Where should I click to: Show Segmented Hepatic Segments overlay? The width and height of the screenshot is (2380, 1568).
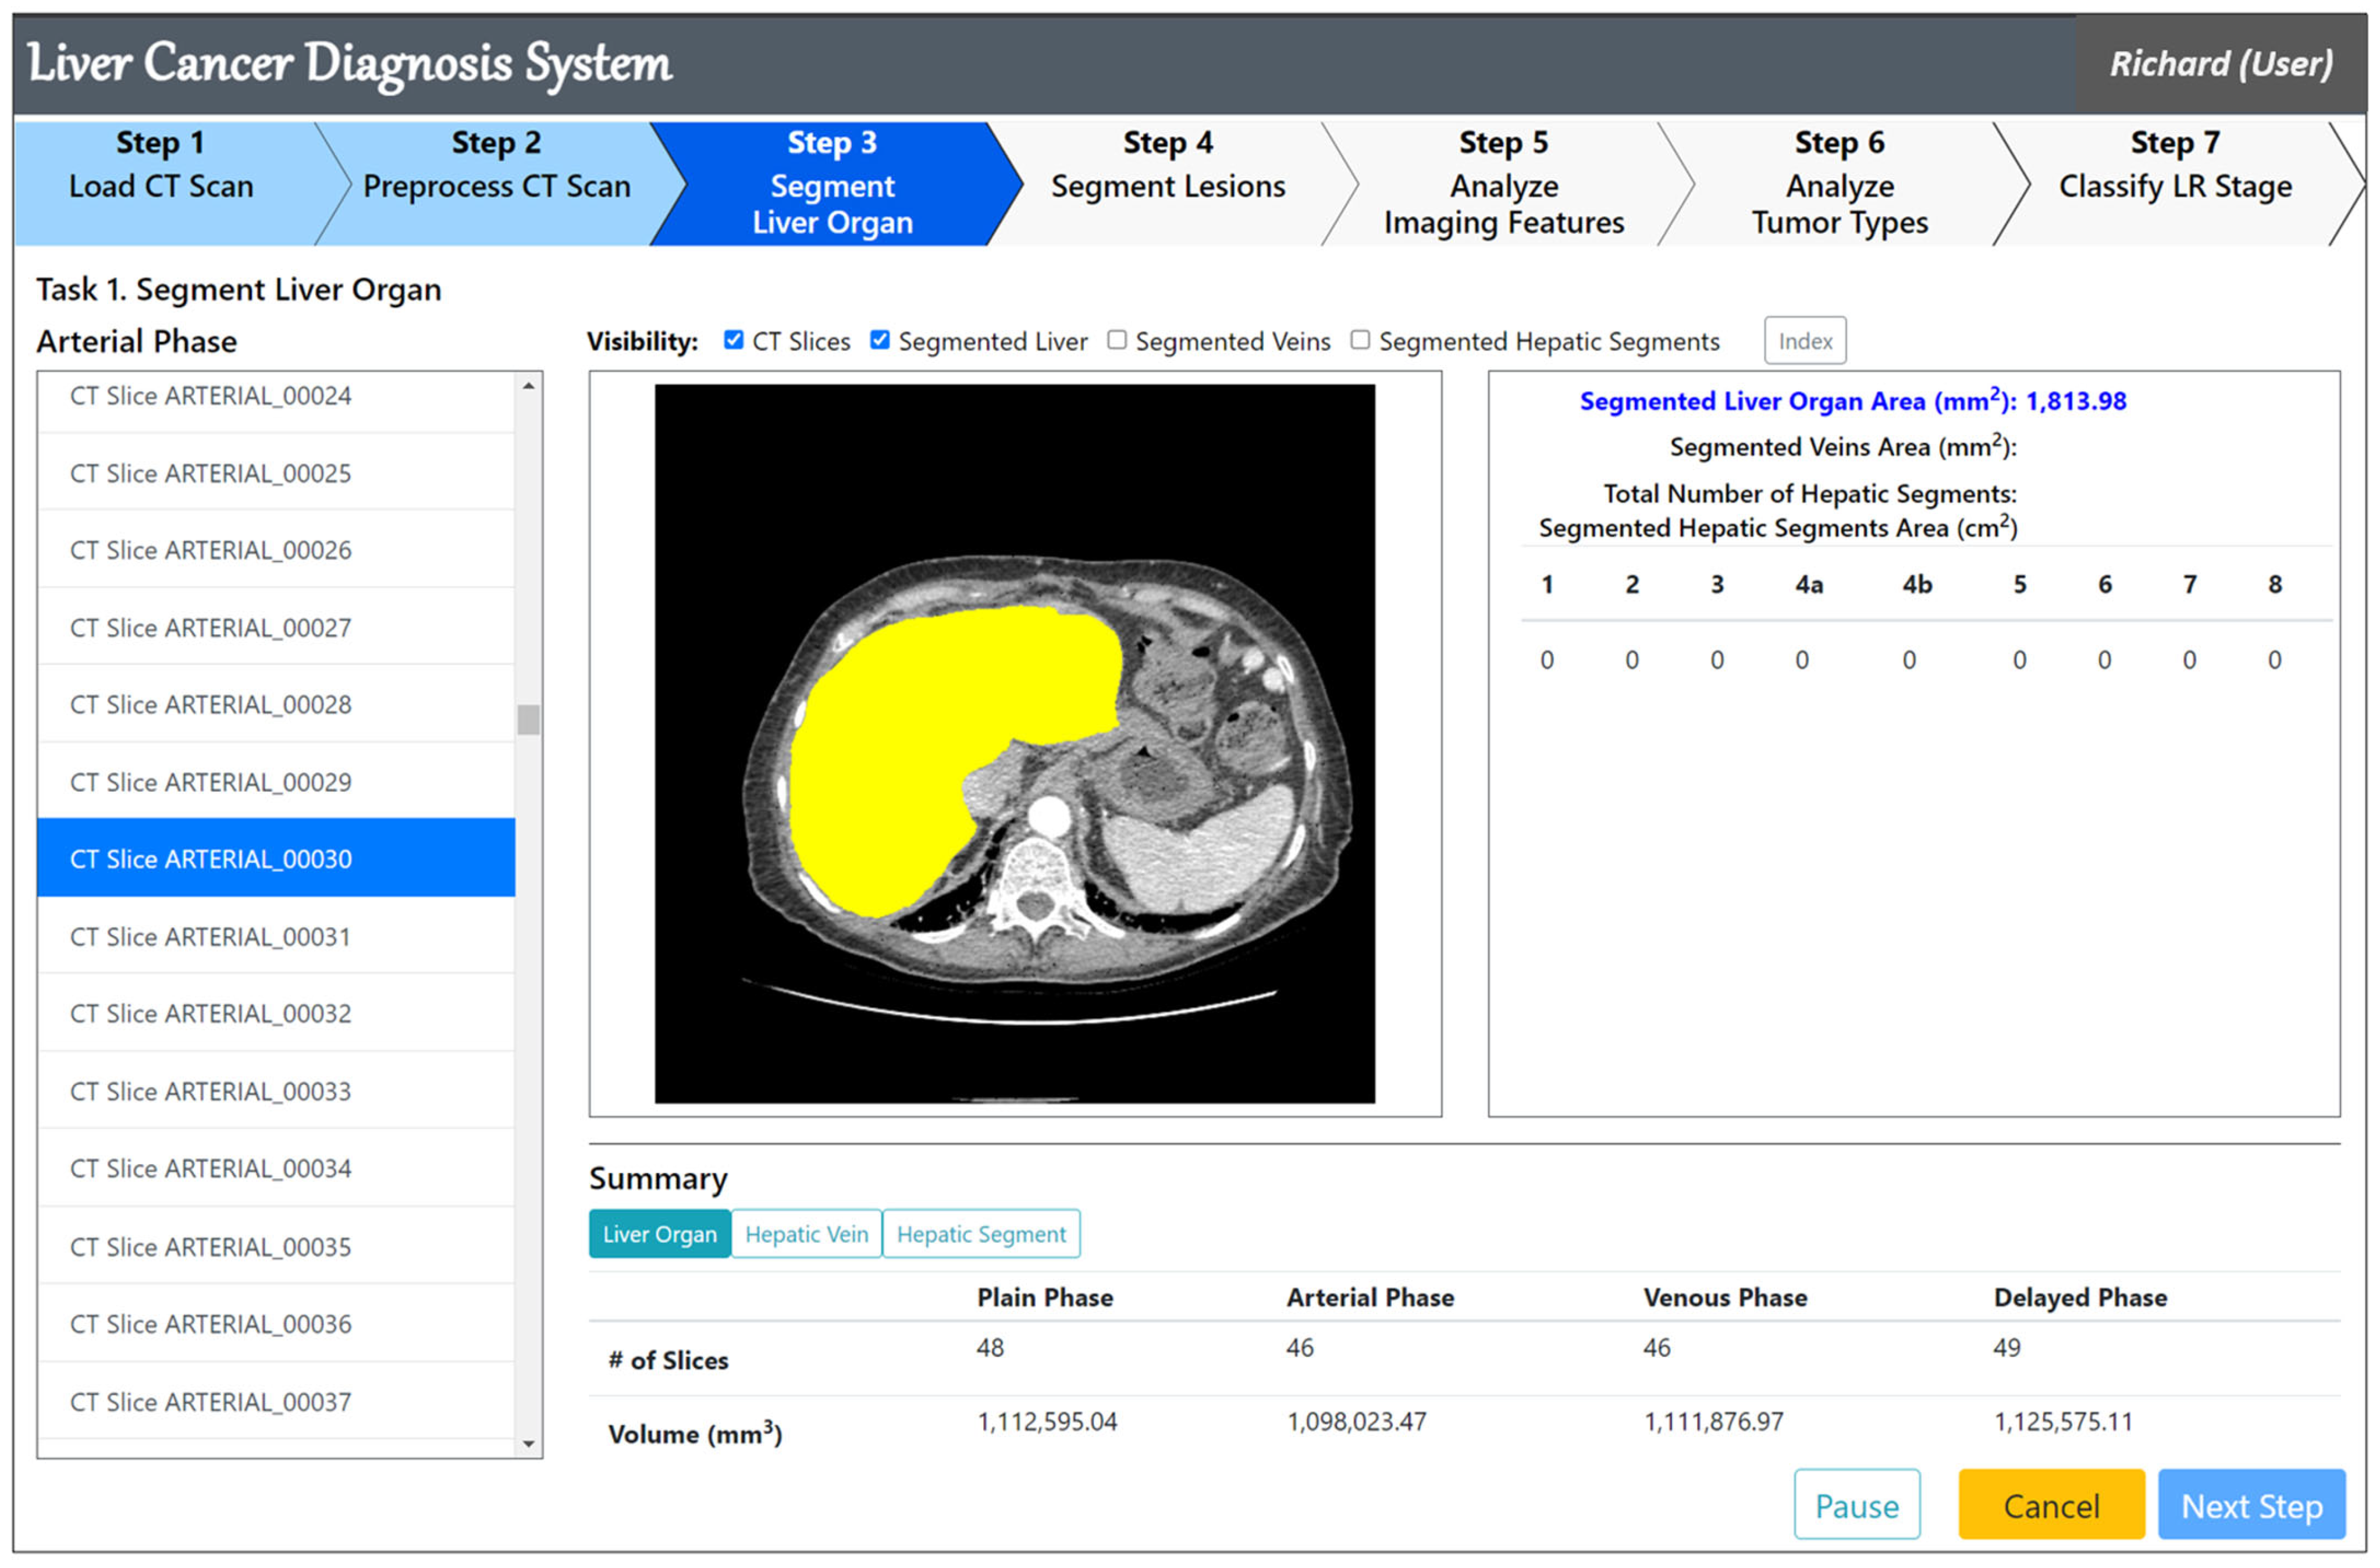coord(1359,340)
